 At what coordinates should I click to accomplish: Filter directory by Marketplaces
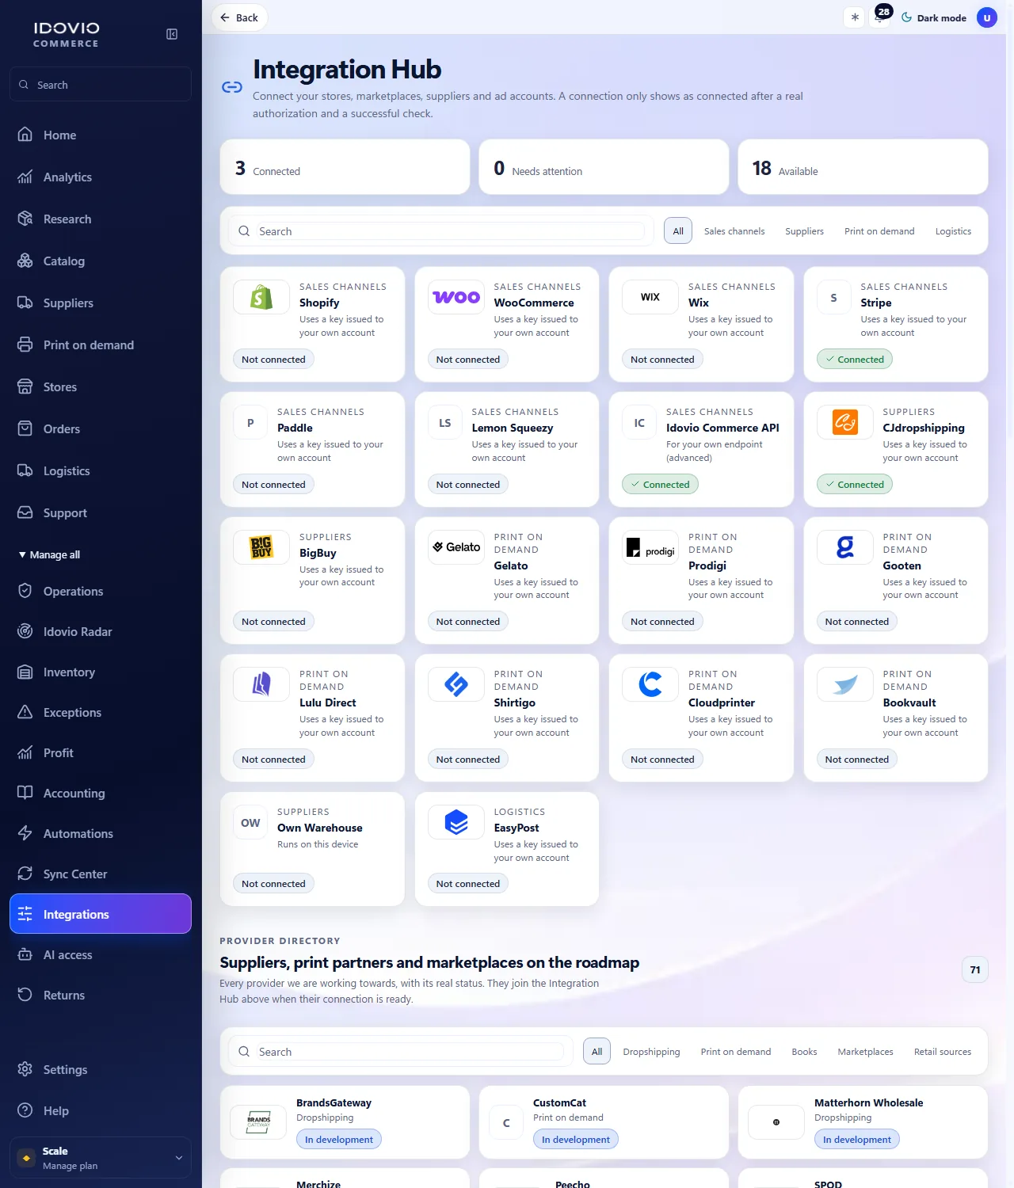[x=865, y=1052]
